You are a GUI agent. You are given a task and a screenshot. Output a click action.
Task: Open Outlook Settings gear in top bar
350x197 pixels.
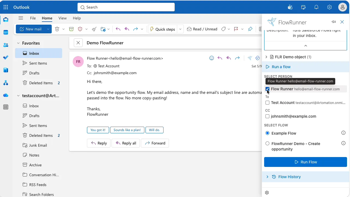click(x=329, y=7)
